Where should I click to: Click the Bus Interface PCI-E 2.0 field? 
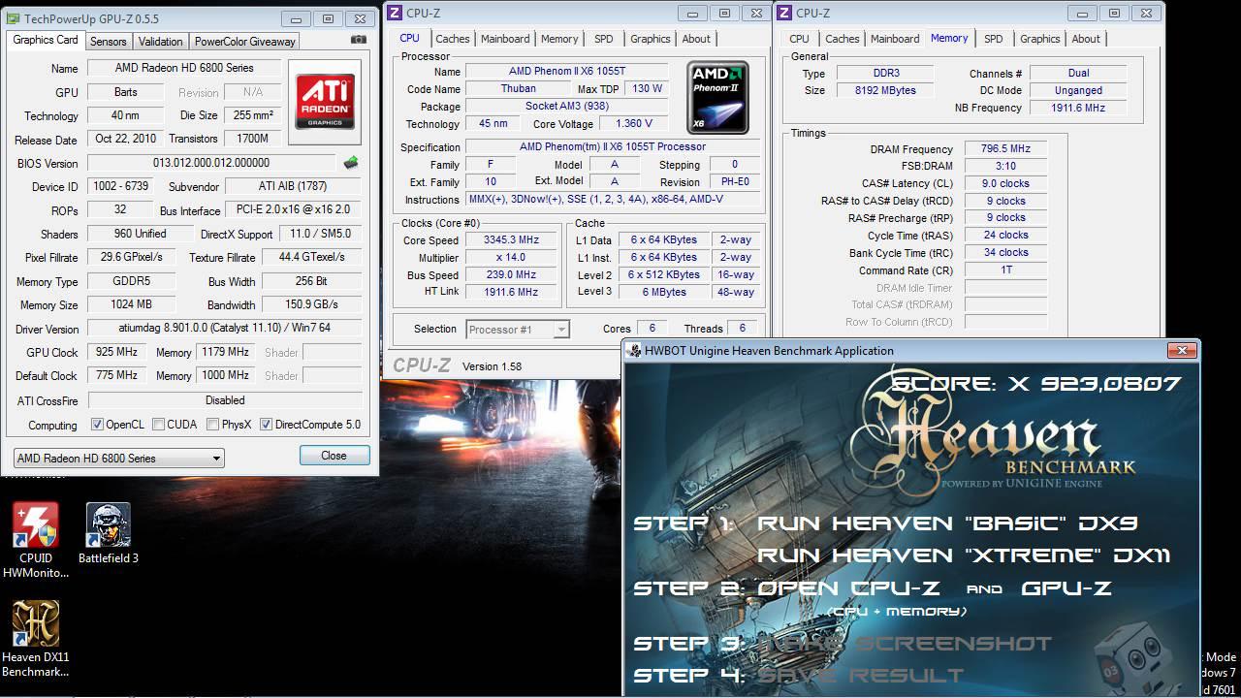pyautogui.click(x=294, y=209)
